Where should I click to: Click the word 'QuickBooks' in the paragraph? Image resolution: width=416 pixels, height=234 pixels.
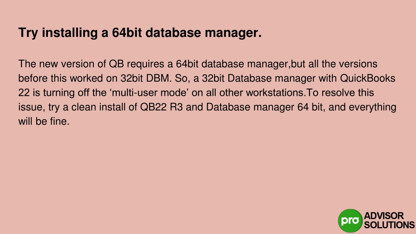tap(368, 78)
